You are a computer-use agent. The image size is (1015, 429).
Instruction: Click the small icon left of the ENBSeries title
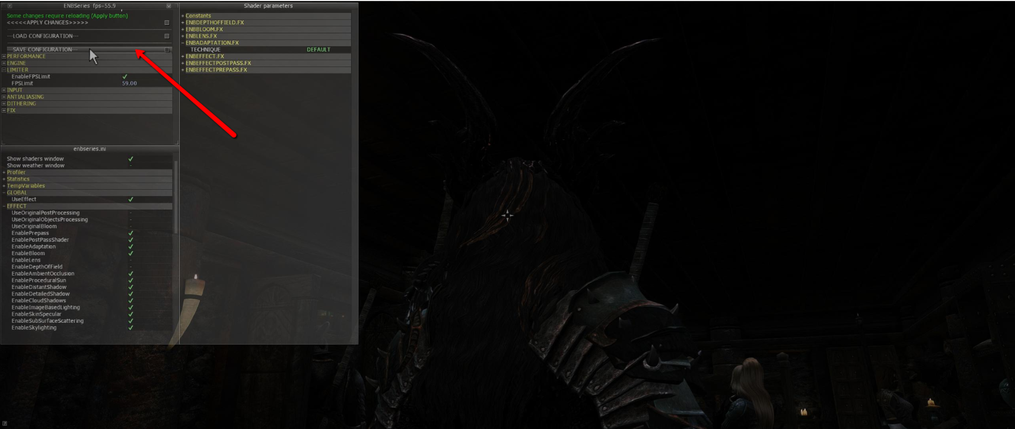pos(10,6)
